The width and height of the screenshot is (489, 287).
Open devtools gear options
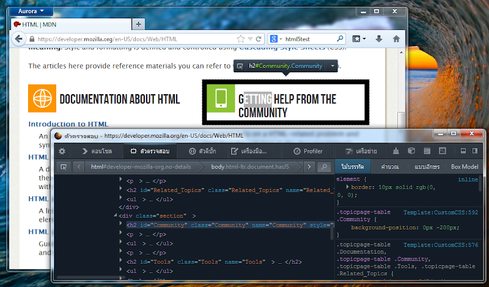(x=62, y=151)
